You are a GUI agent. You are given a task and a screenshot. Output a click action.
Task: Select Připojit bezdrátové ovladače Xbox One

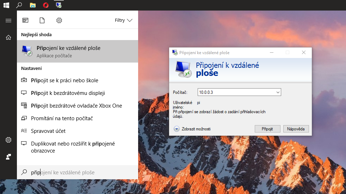[x=78, y=106]
